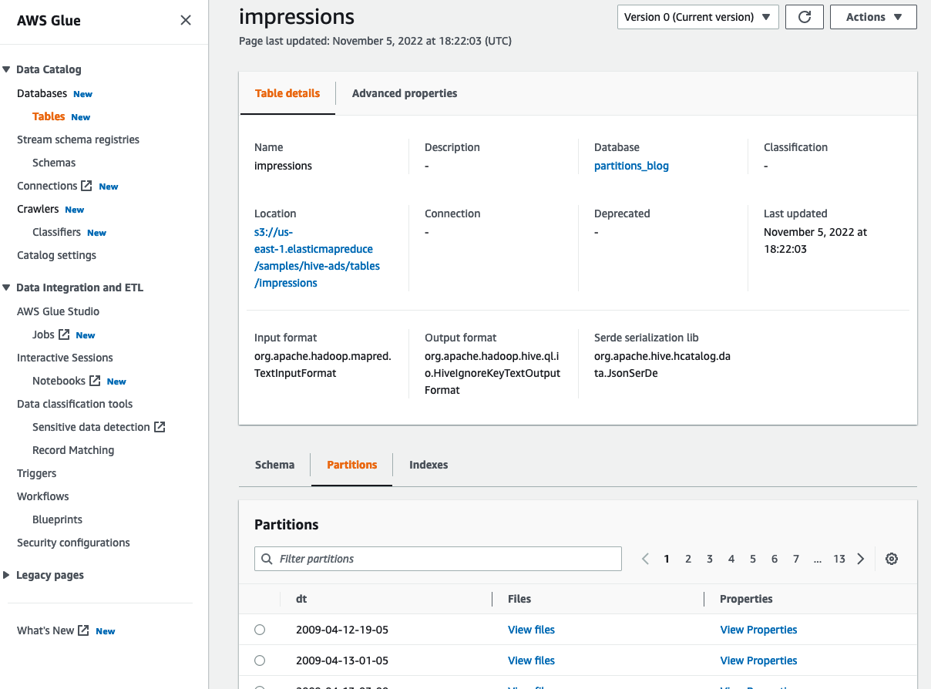
Task: Click inside the Filter partitions search field
Action: pyautogui.click(x=438, y=559)
